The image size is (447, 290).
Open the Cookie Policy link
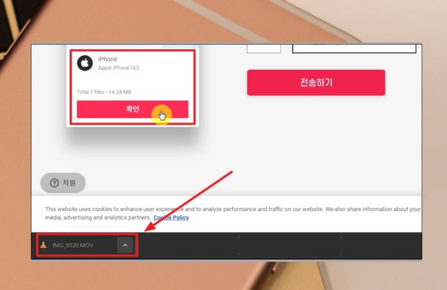coord(171,217)
